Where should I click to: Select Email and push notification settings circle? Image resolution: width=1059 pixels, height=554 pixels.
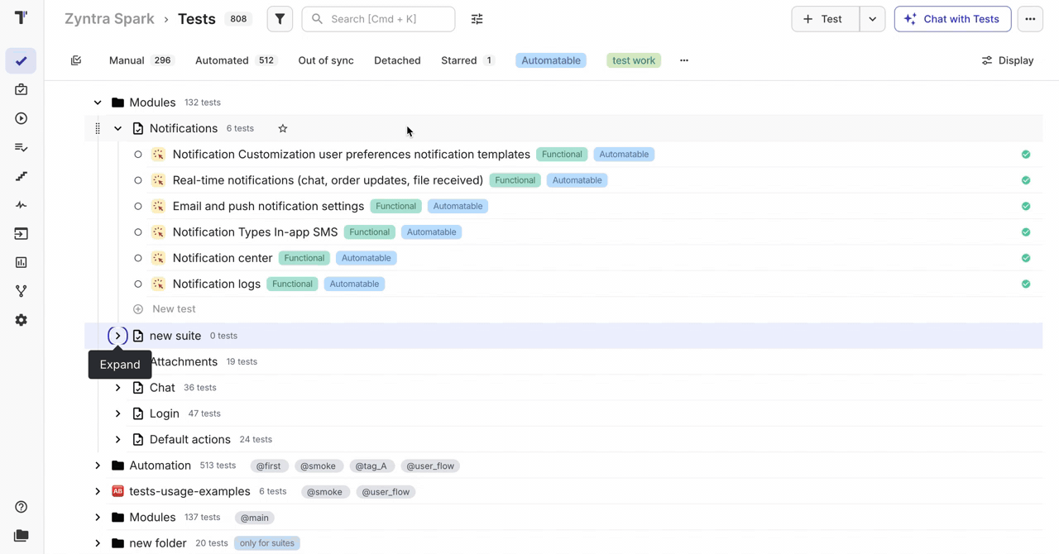tap(138, 206)
